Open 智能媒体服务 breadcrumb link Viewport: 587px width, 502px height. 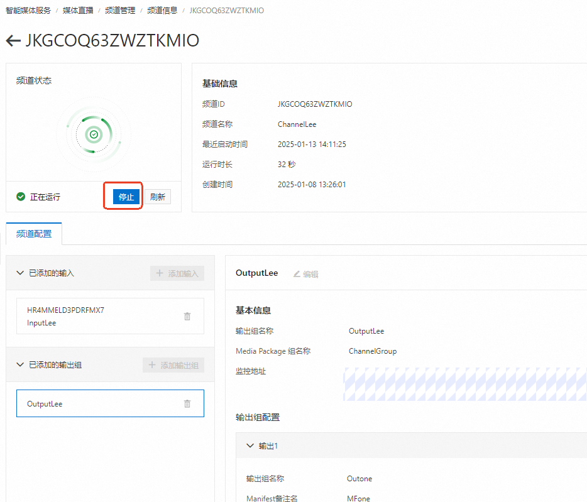pyautogui.click(x=28, y=11)
